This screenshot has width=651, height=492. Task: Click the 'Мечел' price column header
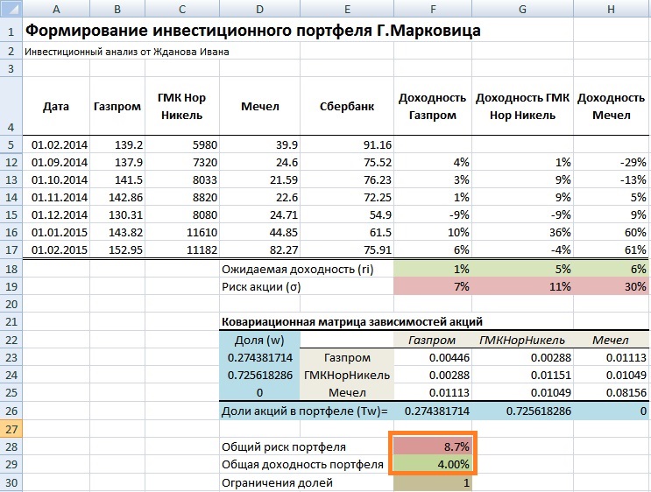pyautogui.click(x=260, y=106)
